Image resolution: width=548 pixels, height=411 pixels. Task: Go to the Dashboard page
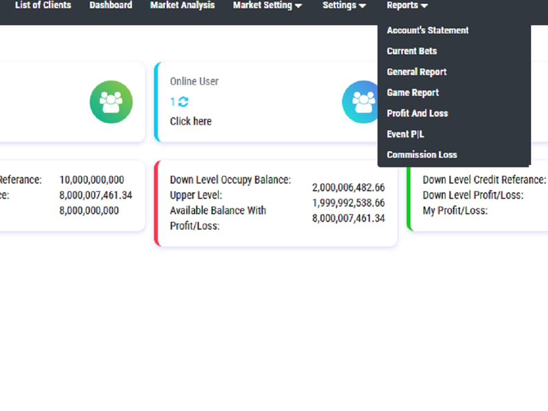pos(111,5)
